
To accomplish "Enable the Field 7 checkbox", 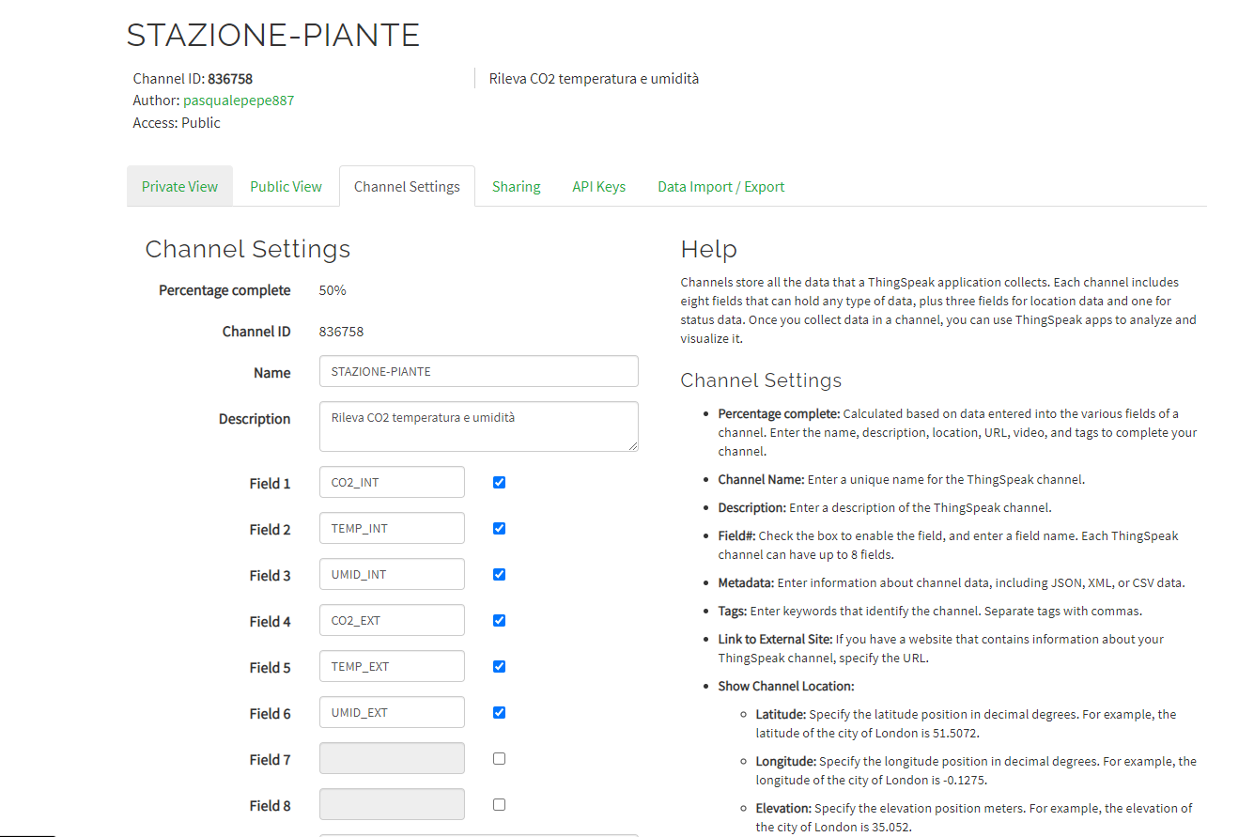I will 499,758.
